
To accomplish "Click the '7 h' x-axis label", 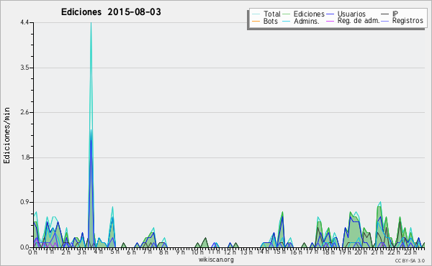I will (x=147, y=252).
